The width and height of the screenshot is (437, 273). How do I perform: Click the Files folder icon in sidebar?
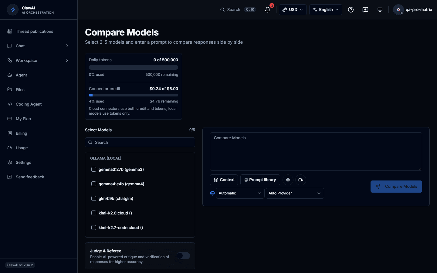point(10,89)
